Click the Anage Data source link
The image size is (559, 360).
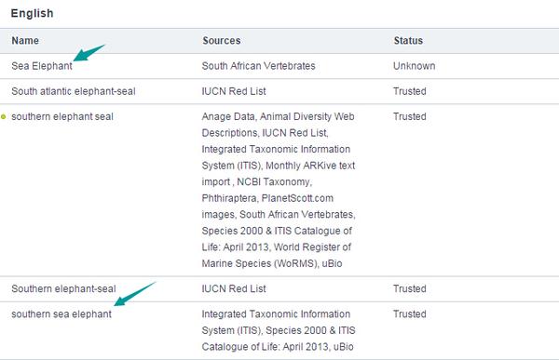[x=228, y=116]
